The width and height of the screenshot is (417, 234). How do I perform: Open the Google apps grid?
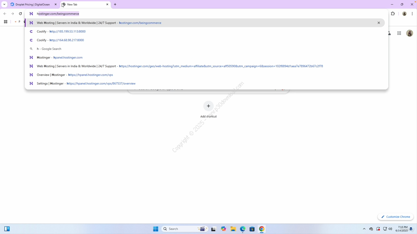[399, 33]
